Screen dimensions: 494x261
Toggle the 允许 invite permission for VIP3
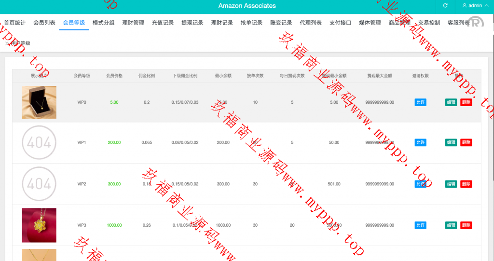pyautogui.click(x=420, y=225)
